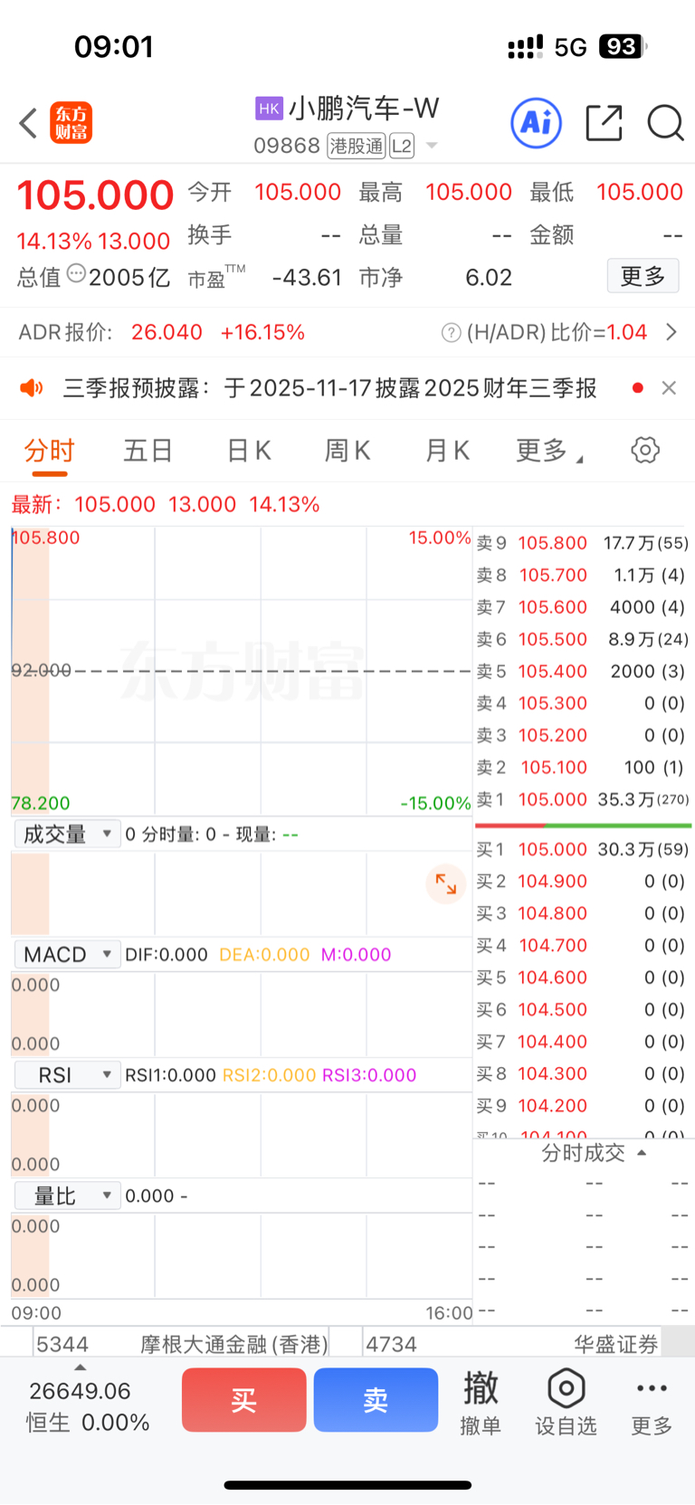Switch to the 日K tab
695x1505 pixels.
coord(249,450)
